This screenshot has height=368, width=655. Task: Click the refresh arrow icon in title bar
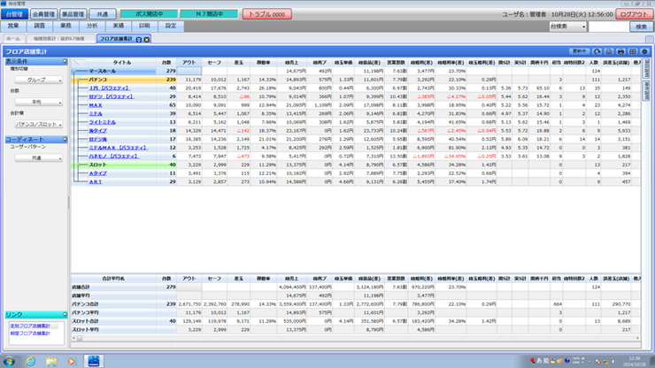597,51
